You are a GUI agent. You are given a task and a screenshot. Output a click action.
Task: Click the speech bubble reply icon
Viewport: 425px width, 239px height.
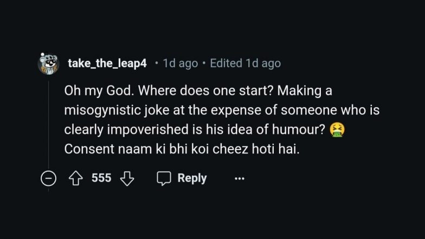point(164,178)
